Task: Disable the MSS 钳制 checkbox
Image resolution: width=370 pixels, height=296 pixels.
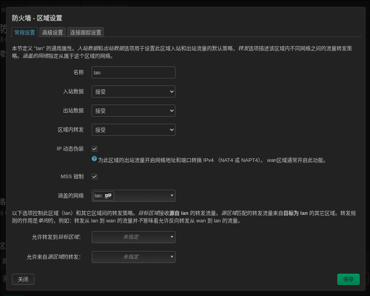Action: click(x=94, y=177)
